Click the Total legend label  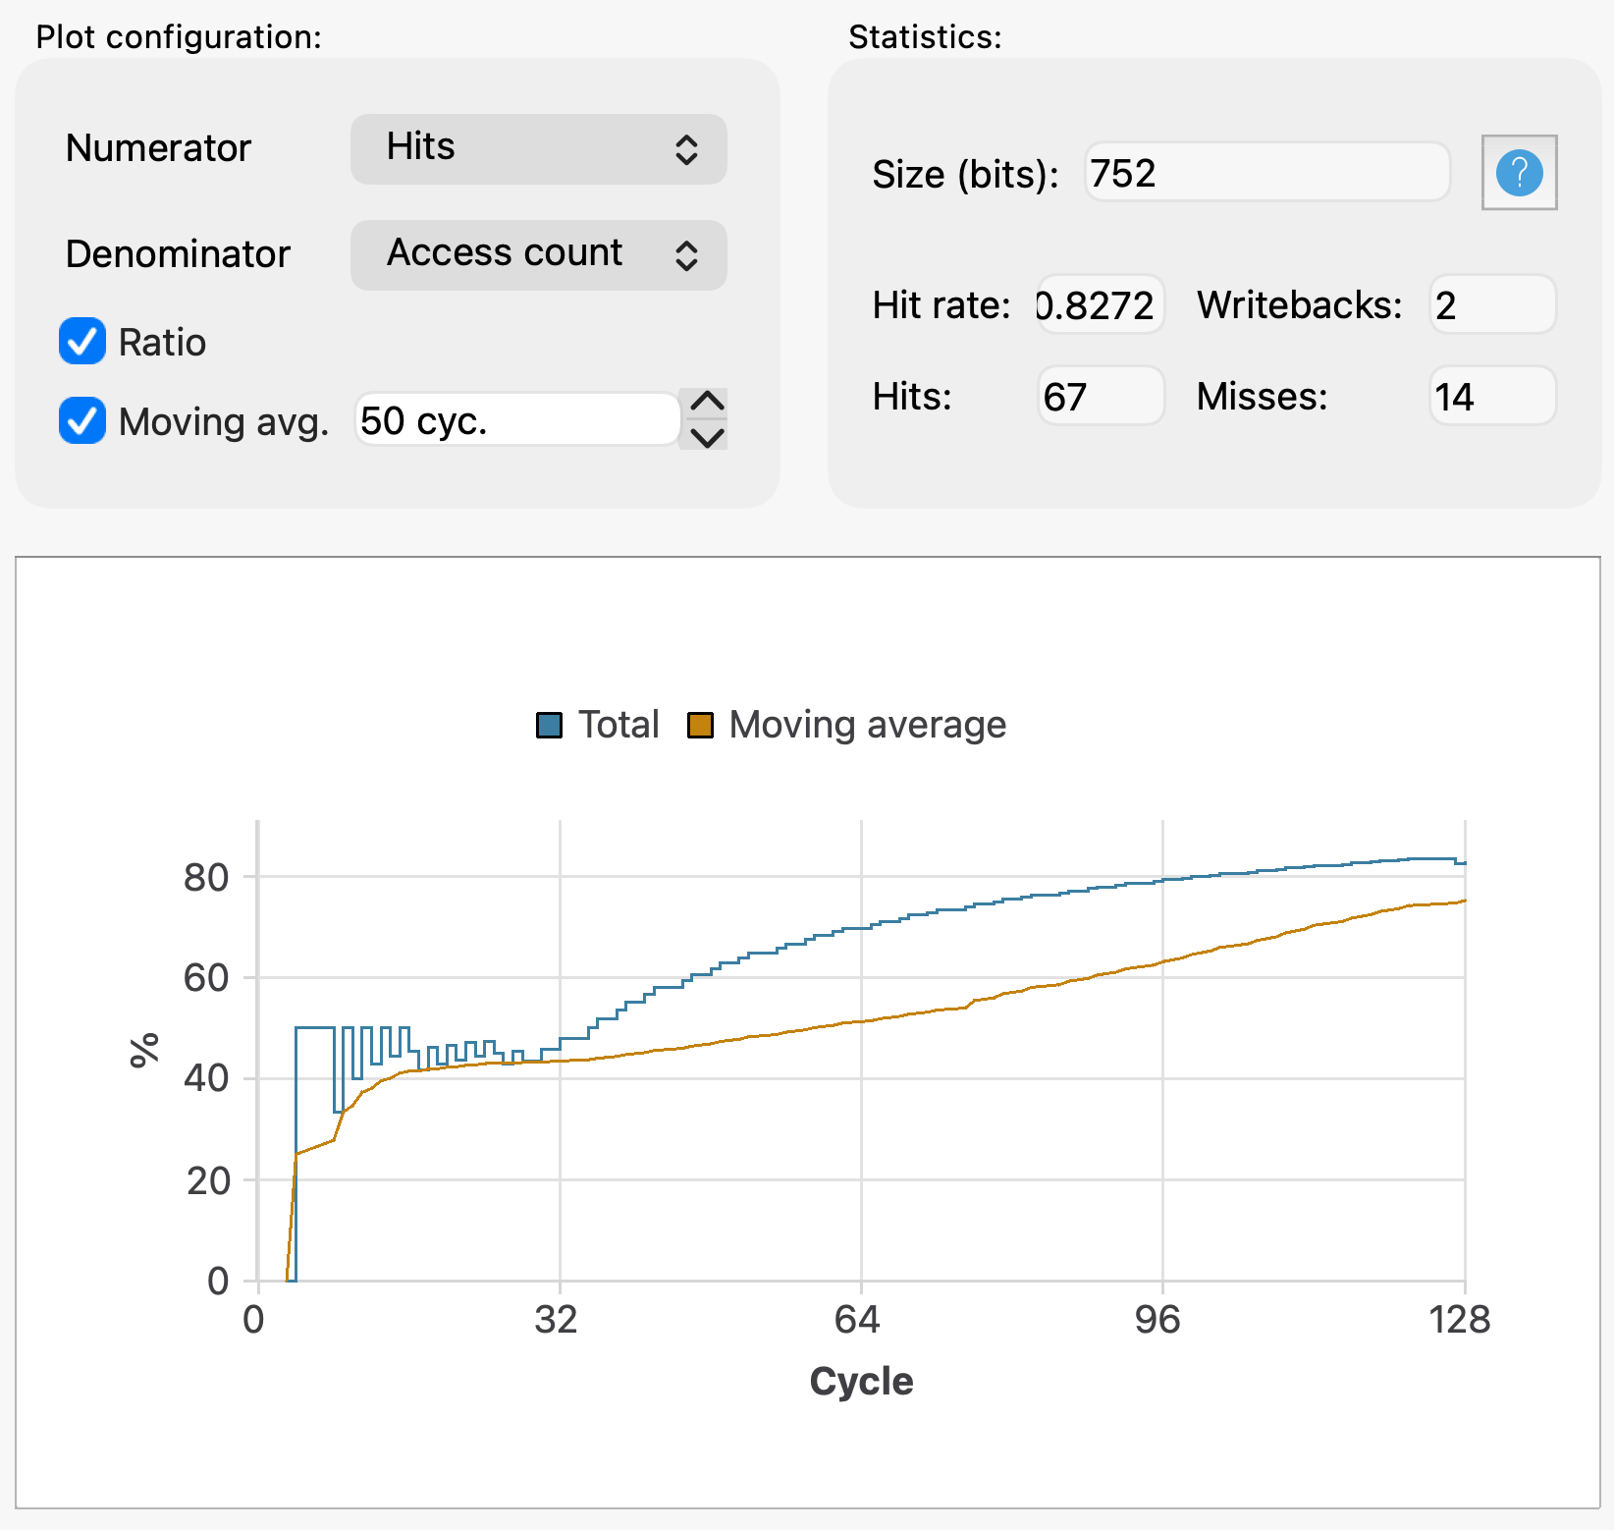click(619, 725)
